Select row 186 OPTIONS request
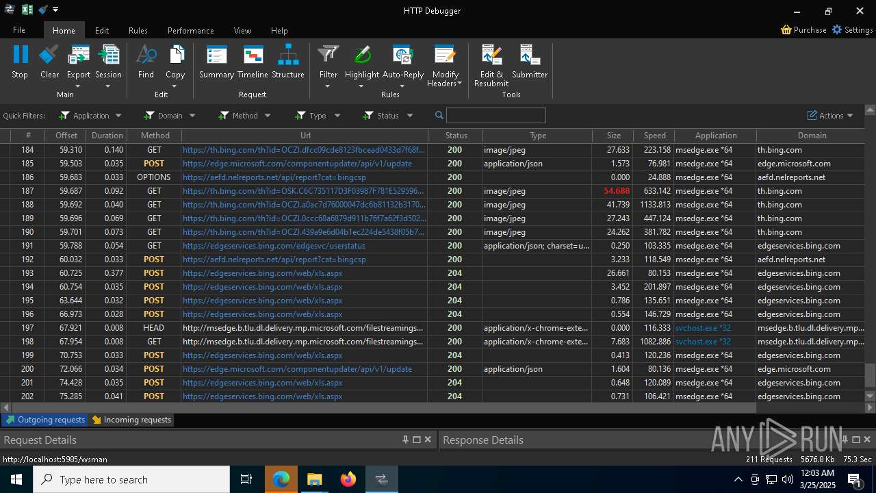This screenshot has width=876, height=493. point(433,177)
